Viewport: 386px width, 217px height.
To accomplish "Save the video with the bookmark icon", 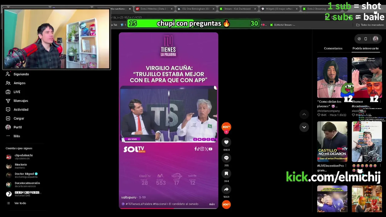I will pyautogui.click(x=226, y=174).
